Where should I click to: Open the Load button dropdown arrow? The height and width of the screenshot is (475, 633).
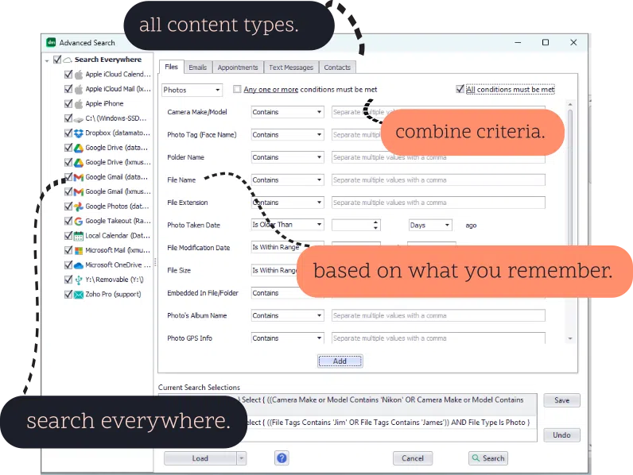(x=242, y=458)
